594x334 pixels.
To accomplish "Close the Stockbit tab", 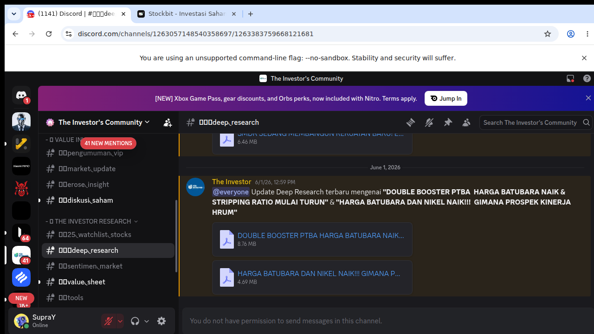I will click(x=234, y=14).
